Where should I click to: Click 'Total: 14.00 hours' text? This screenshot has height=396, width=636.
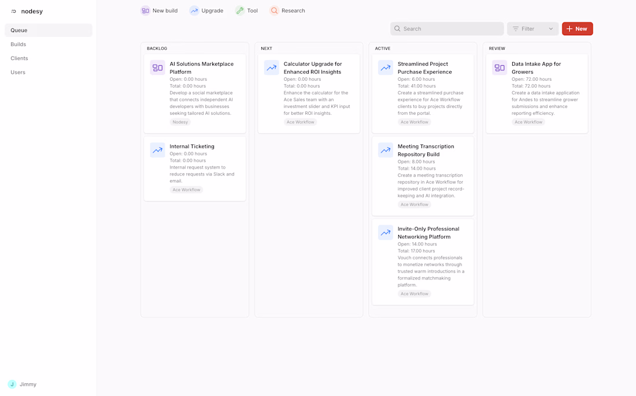pos(416,169)
